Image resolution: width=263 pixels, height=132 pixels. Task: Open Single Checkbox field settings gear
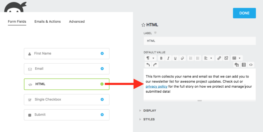(x=102, y=99)
